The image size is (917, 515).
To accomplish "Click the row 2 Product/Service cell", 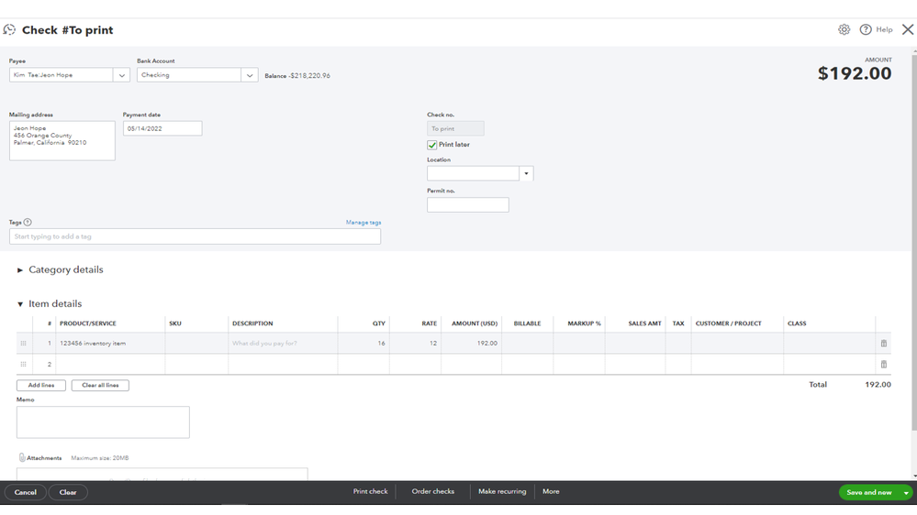I will 110,365.
